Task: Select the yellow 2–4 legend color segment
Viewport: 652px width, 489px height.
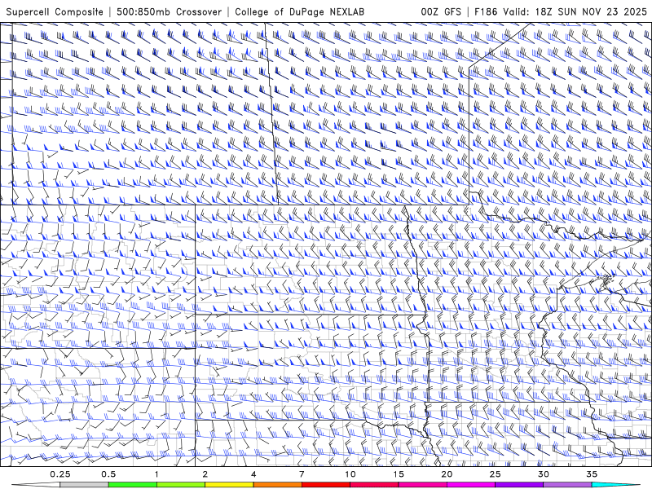Action: click(x=229, y=485)
